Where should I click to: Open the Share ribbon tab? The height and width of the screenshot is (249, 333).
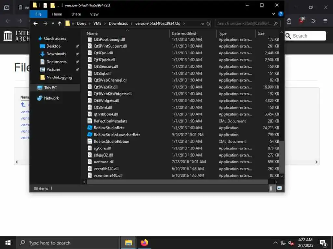pyautogui.click(x=76, y=14)
